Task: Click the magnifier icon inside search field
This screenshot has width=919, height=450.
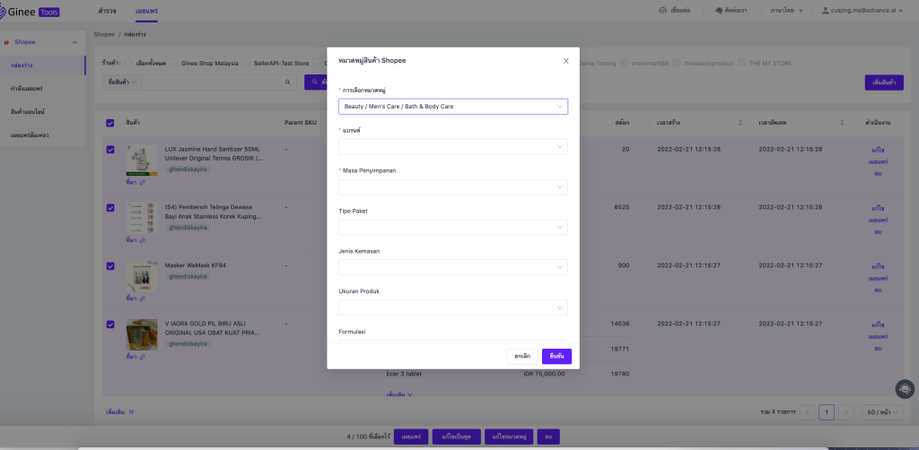Action: [x=287, y=82]
